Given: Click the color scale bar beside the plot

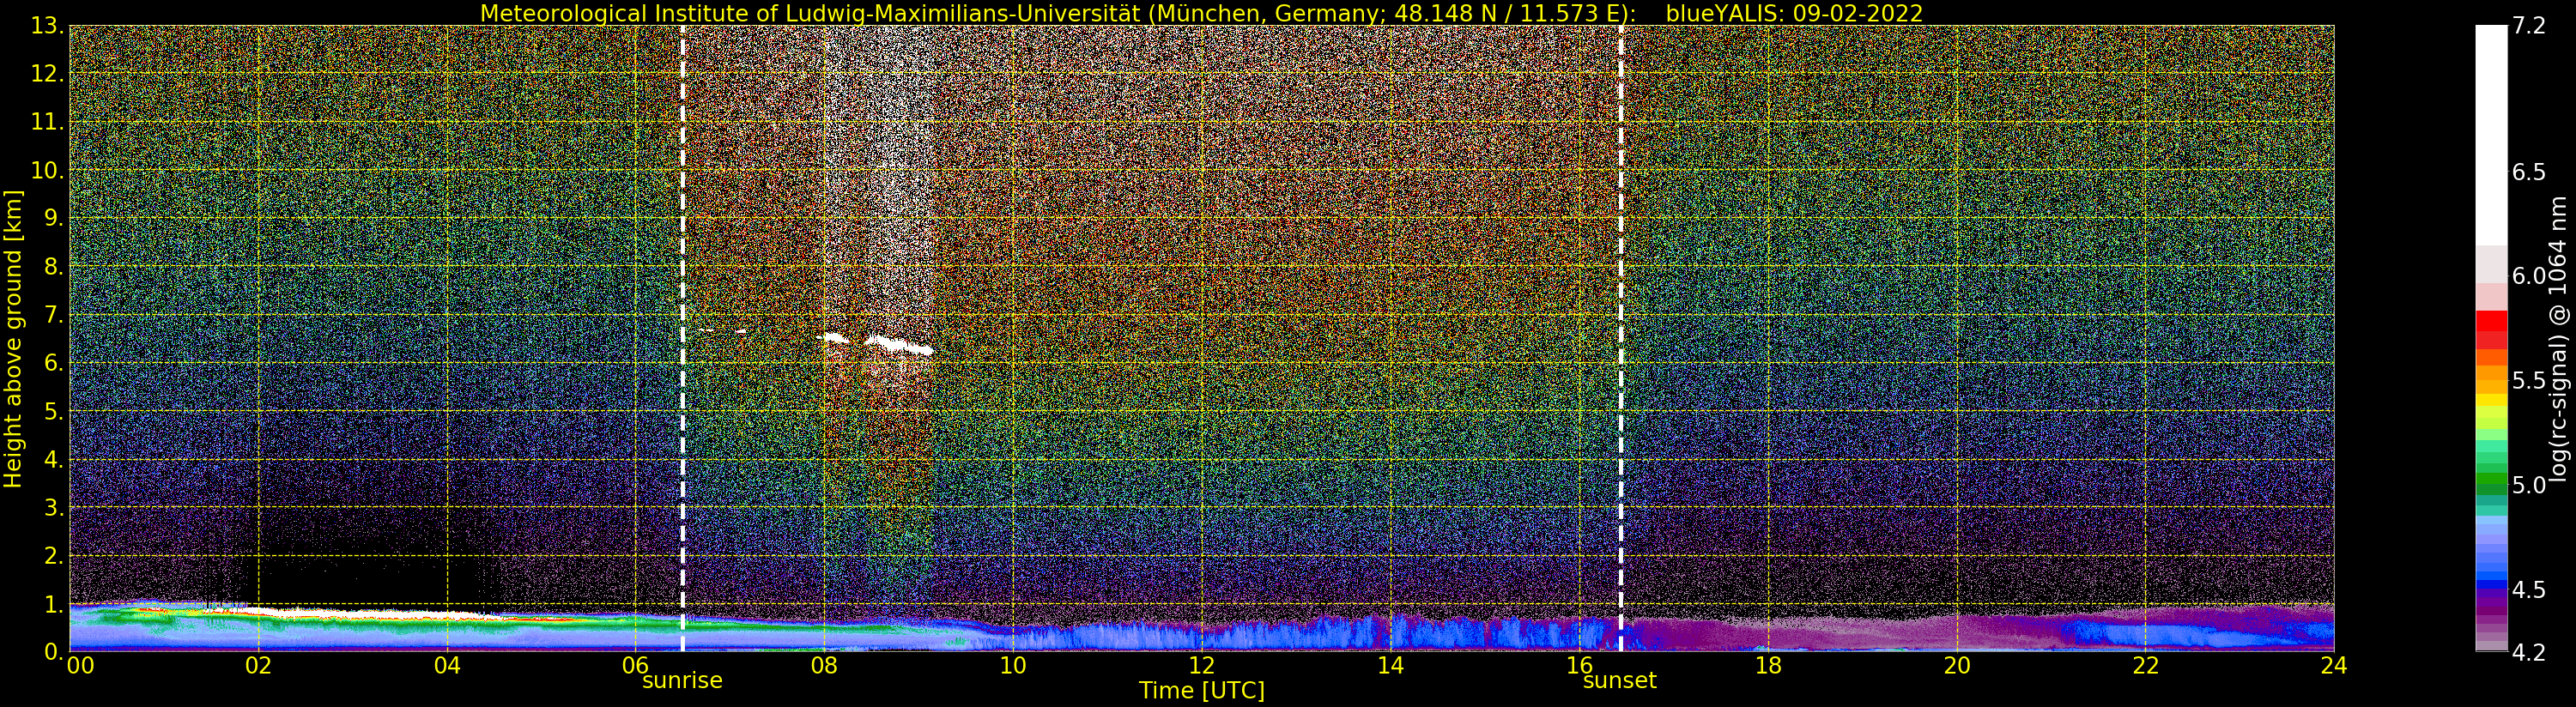Looking at the screenshot, I should pos(2491,338).
